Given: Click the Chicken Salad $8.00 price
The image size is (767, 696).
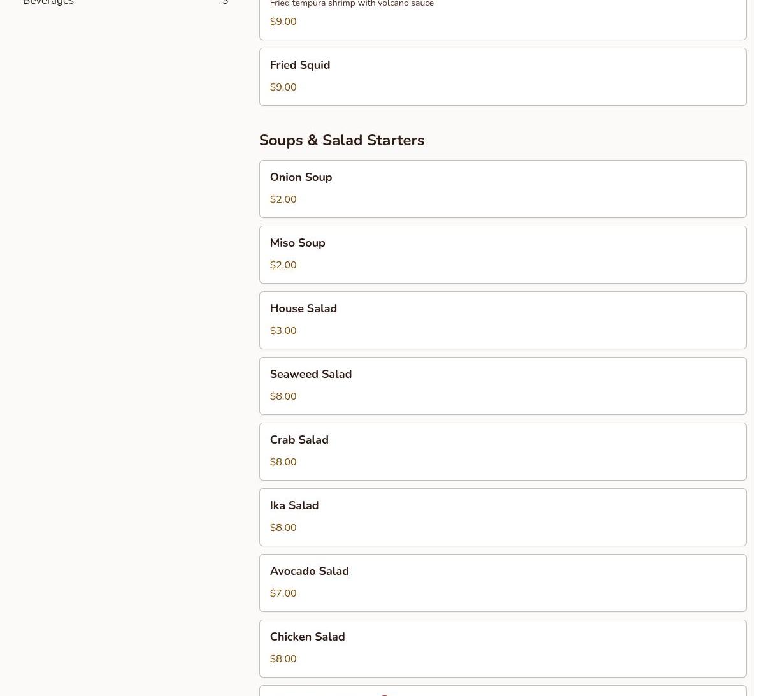Looking at the screenshot, I should [283, 659].
